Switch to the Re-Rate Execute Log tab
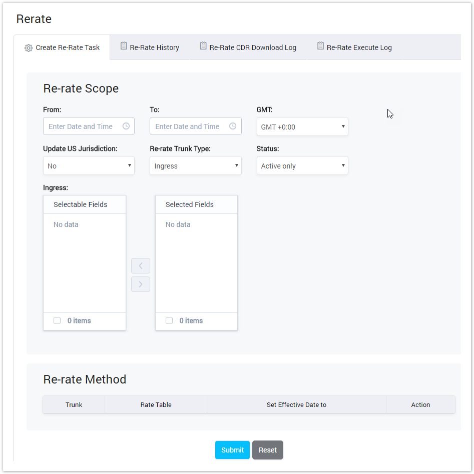The height and width of the screenshot is (474, 474). click(x=354, y=47)
